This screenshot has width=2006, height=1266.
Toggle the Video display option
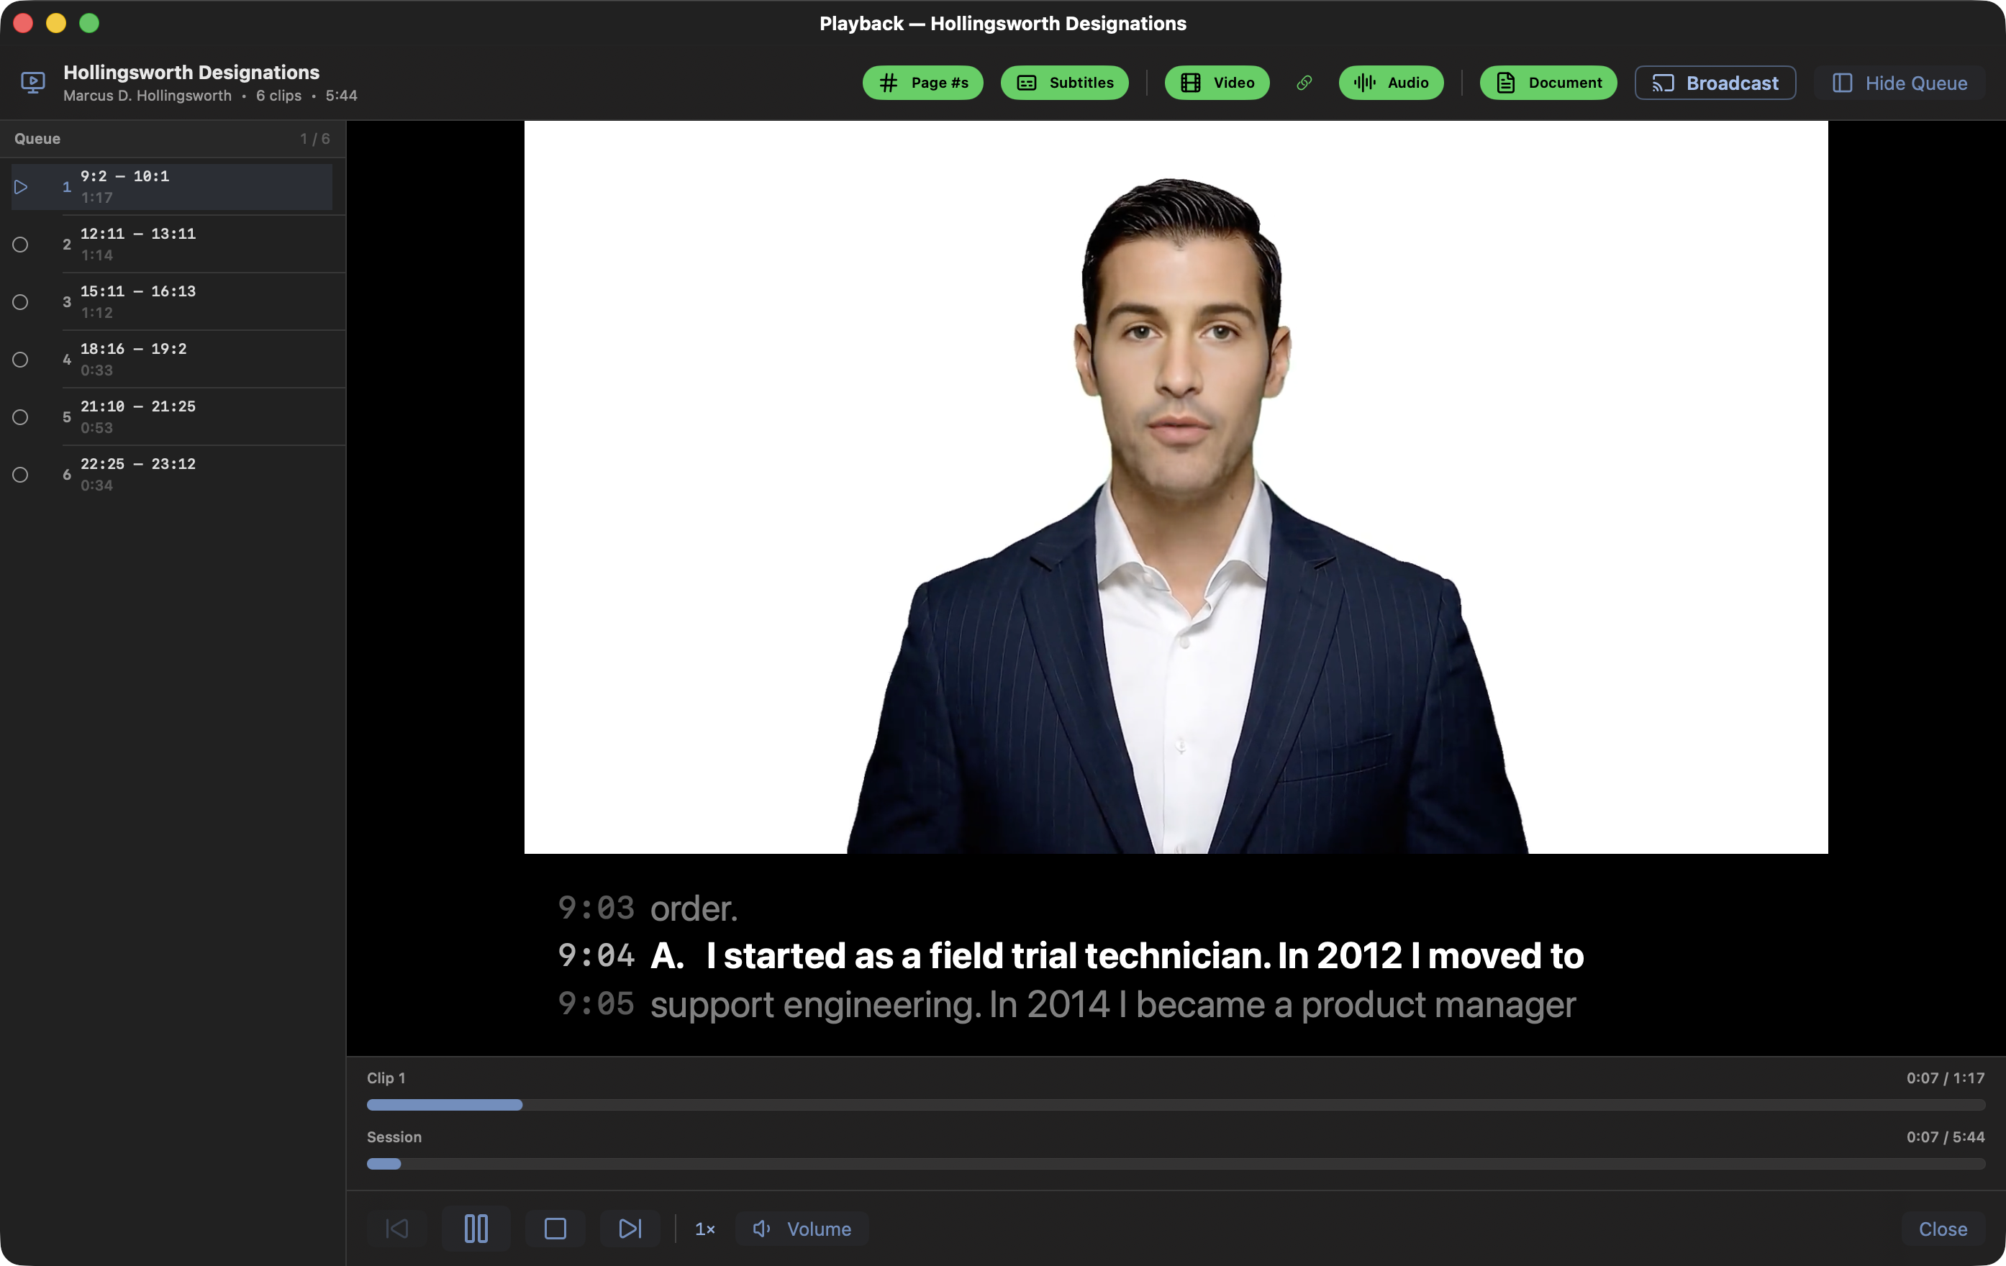[x=1217, y=83]
